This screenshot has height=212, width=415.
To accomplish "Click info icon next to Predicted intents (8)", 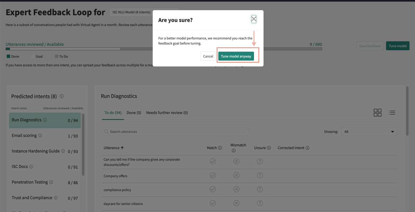I will pyautogui.click(x=61, y=96).
